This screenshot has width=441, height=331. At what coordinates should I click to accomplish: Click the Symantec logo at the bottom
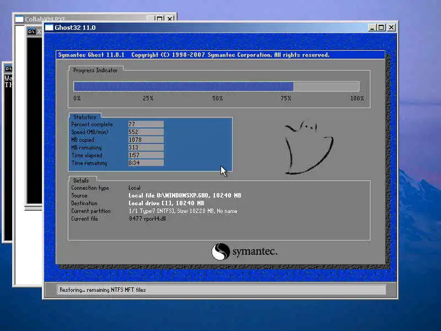click(x=244, y=252)
